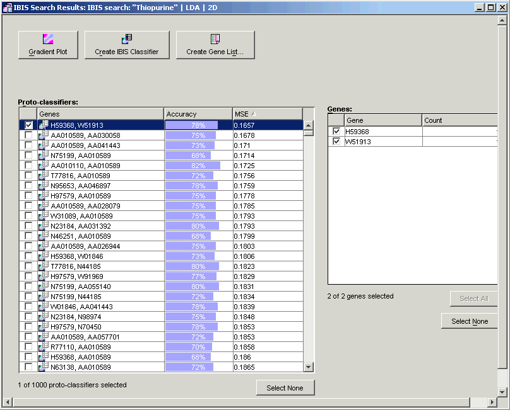The height and width of the screenshot is (410, 510).
Task: Click classifier icon of N75199, AA055140 row
Action: pyautogui.click(x=44, y=286)
